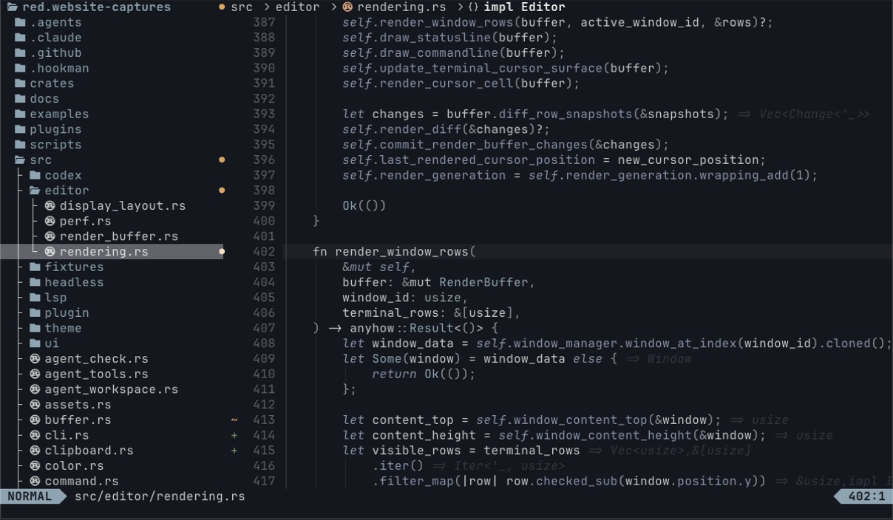Image resolution: width=893 pixels, height=520 pixels.
Task: Click the unsaved dot before breadcrumb src
Action: pos(221,7)
